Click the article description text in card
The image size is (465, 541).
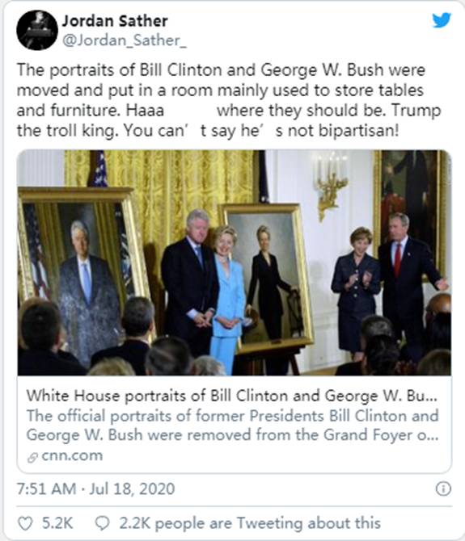pos(233,426)
